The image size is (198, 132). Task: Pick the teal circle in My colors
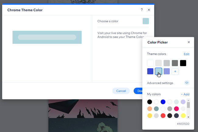click(156, 109)
